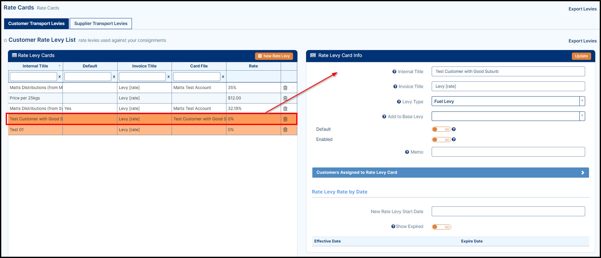
Task: Click the New Rate Levy Start Date field
Action: click(508, 211)
